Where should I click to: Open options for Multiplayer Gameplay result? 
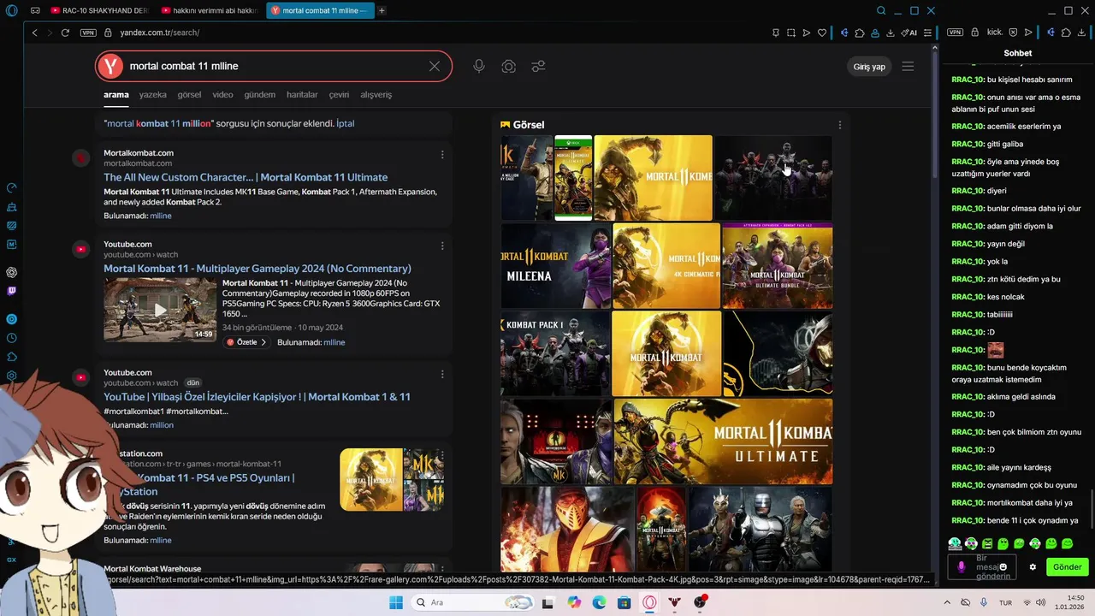442,246
